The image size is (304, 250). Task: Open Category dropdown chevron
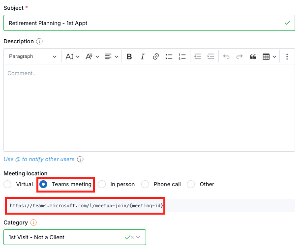pos(138,237)
